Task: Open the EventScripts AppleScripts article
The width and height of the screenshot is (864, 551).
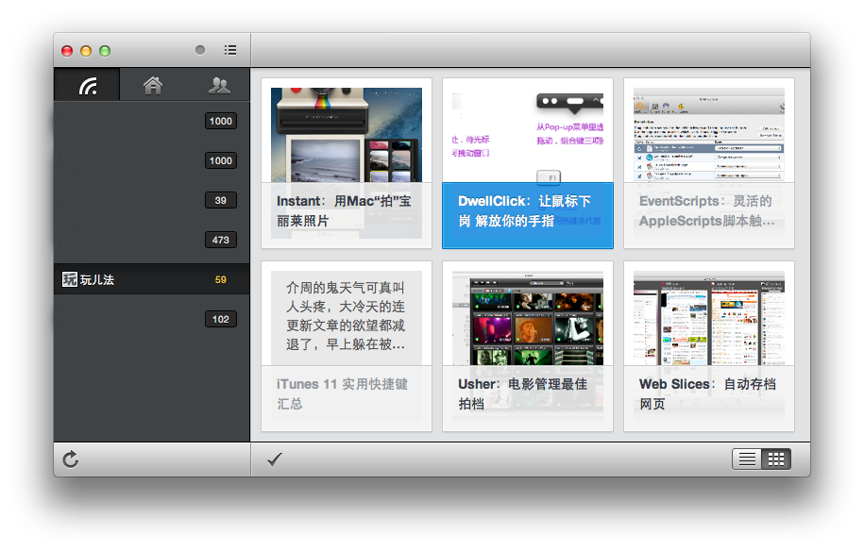Action: (x=708, y=162)
